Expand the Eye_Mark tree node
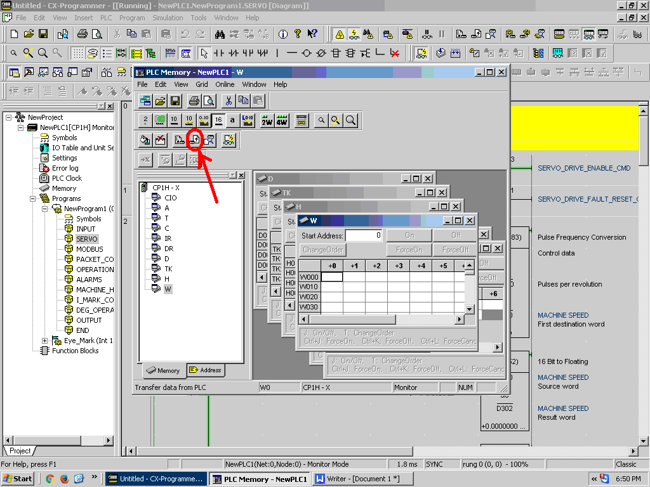This screenshot has width=650, height=487. (44, 341)
